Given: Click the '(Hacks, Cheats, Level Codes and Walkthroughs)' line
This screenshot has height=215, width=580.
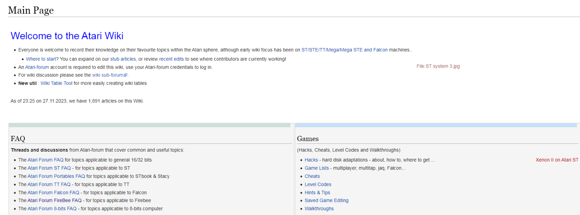Looking at the screenshot, I should (x=349, y=150).
